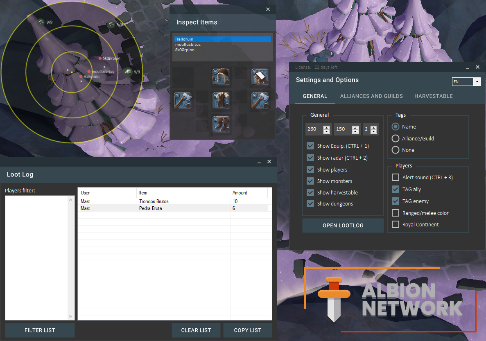The height and width of the screenshot is (341, 486).
Task: Click the Tier IV satchel bag icon
Action: 260,77
